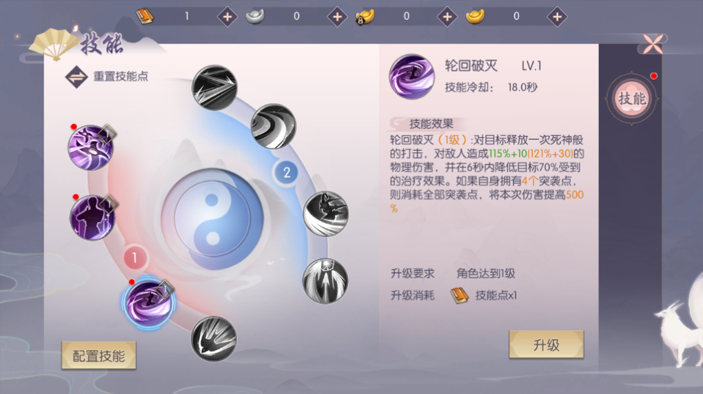Screen dimensions: 703x394
Task: Click the 配置技能 configure skills button
Action: 99,356
